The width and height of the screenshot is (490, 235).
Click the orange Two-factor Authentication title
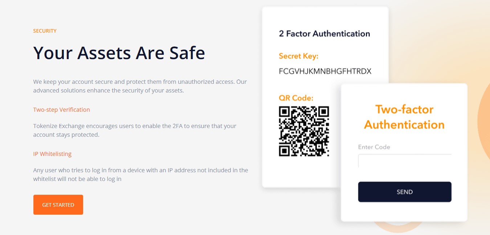(x=404, y=117)
